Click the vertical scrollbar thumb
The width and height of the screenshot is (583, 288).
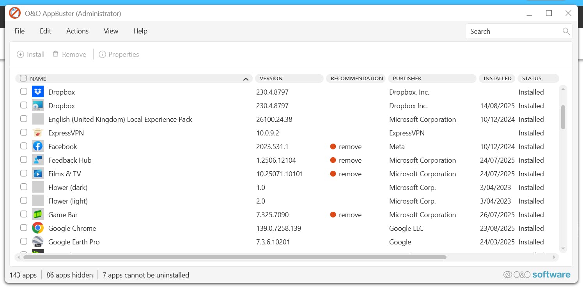point(563,117)
